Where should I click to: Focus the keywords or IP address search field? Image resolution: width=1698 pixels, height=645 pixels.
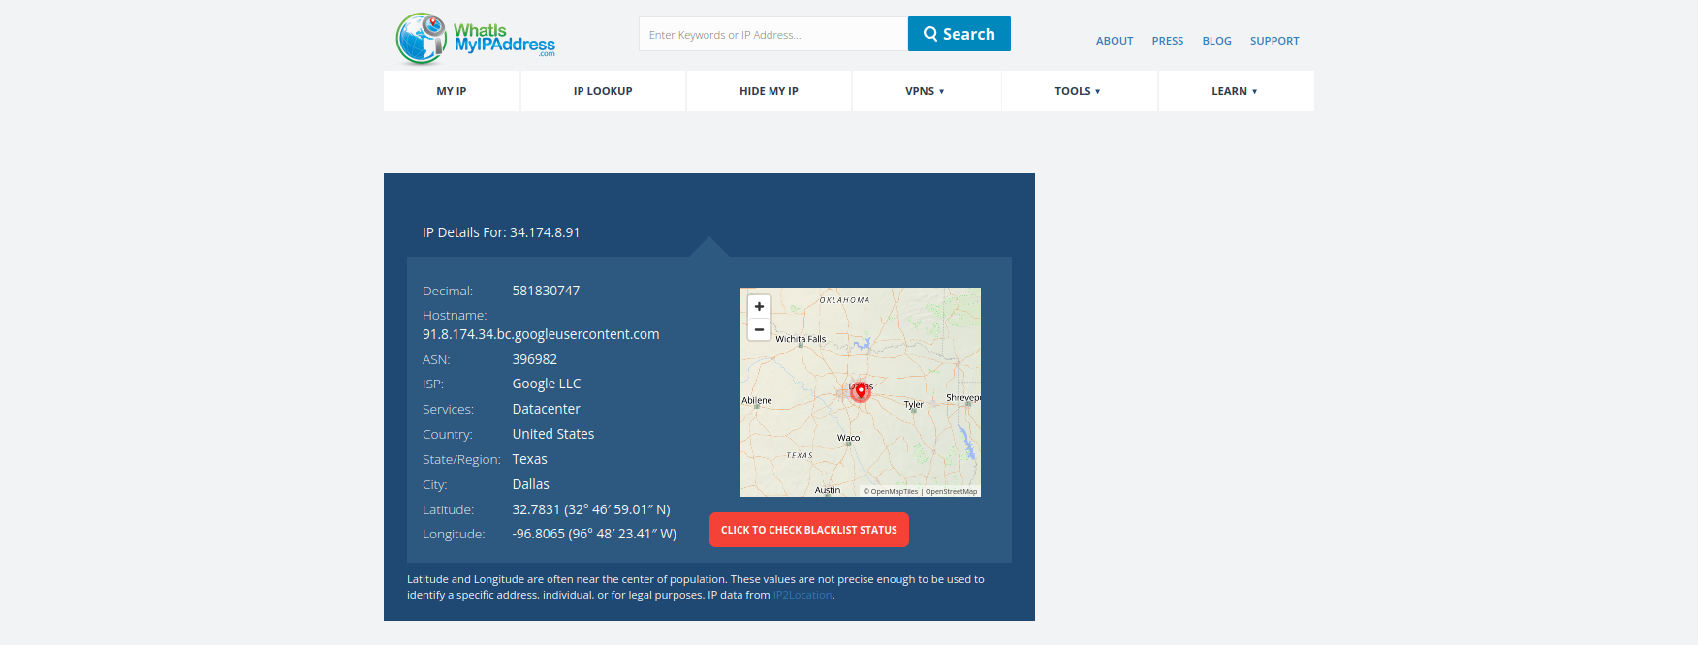pos(773,34)
